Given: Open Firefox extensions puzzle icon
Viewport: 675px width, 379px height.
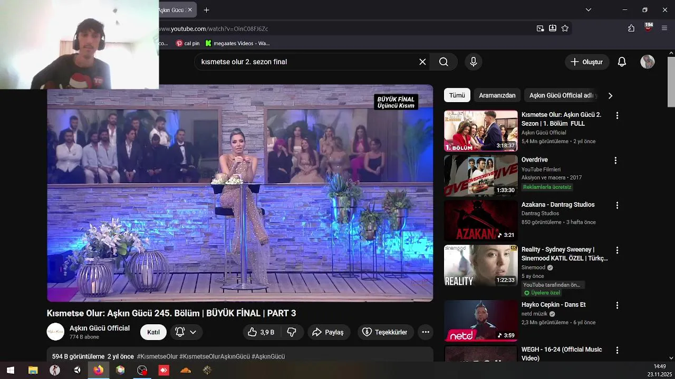Looking at the screenshot, I should tap(631, 28).
